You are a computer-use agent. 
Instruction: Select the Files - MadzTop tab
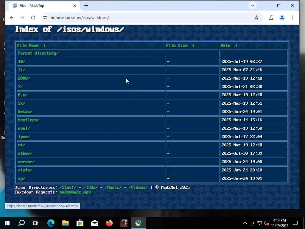tap(44, 6)
